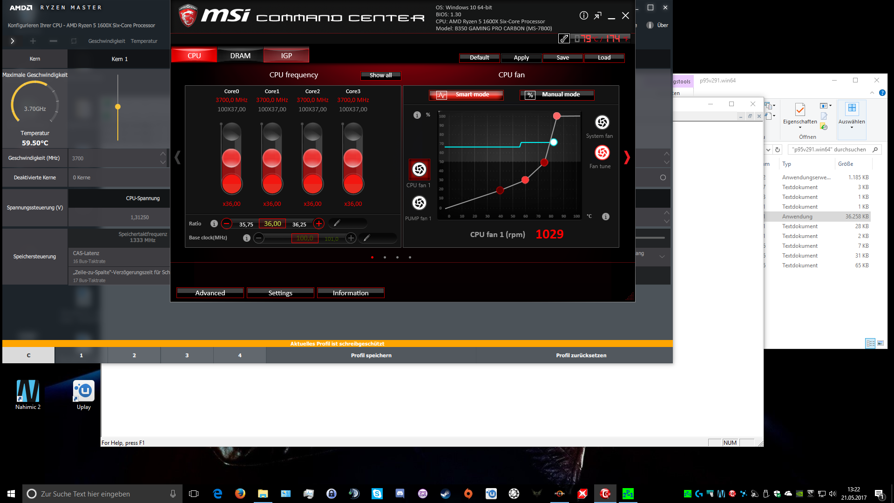
Task: Open the Auswählen dropdown arrow
Action: click(x=852, y=128)
